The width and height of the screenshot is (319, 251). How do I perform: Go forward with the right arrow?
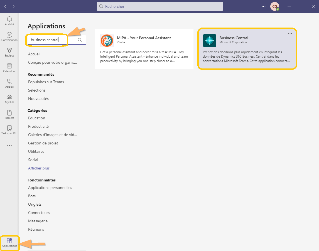tap(13, 6)
